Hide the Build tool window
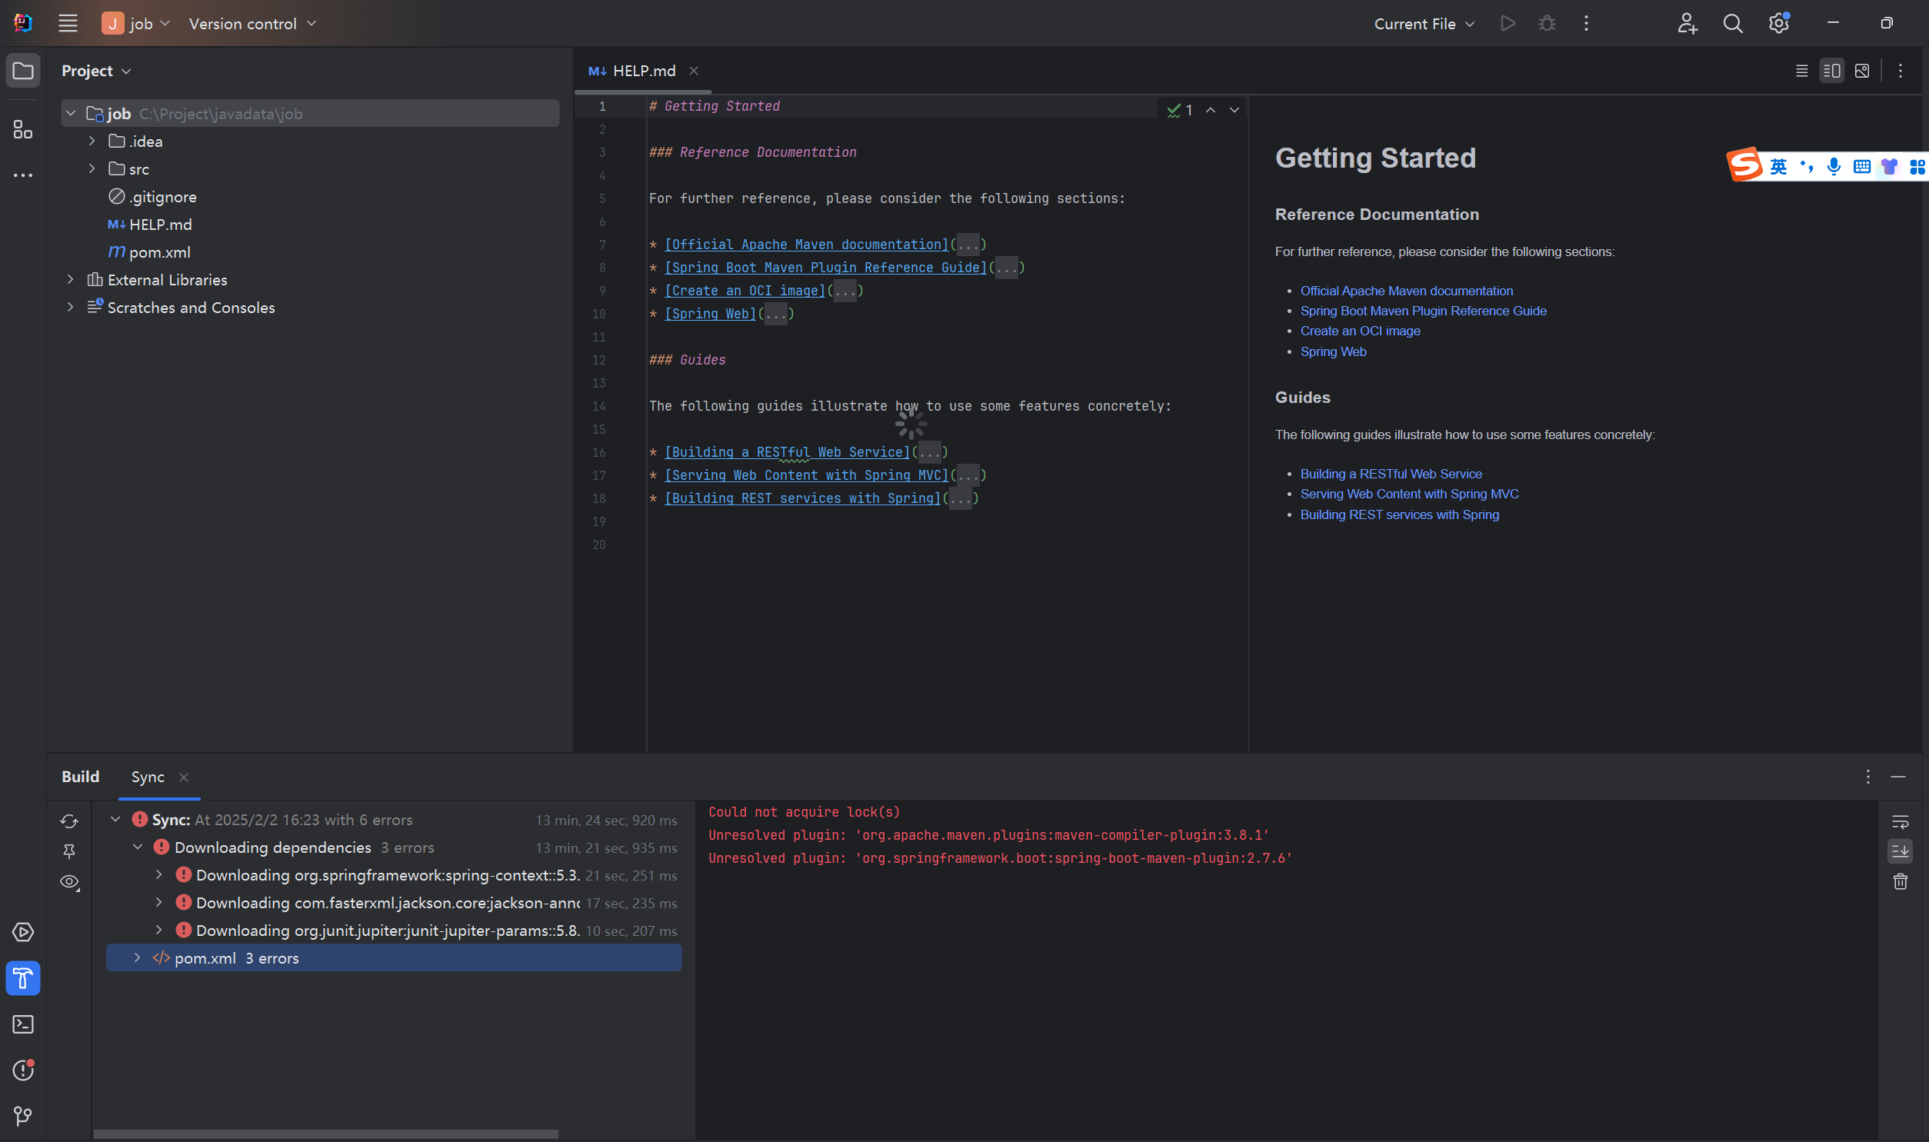Screen dimensions: 1929x1142 pyautogui.click(x=1898, y=777)
